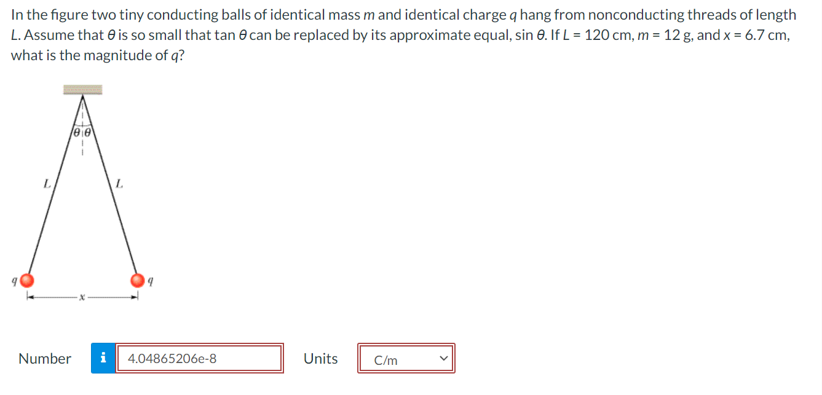Click the right red charged ball
Image resolution: width=822 pixels, height=395 pixels.
pyautogui.click(x=136, y=280)
